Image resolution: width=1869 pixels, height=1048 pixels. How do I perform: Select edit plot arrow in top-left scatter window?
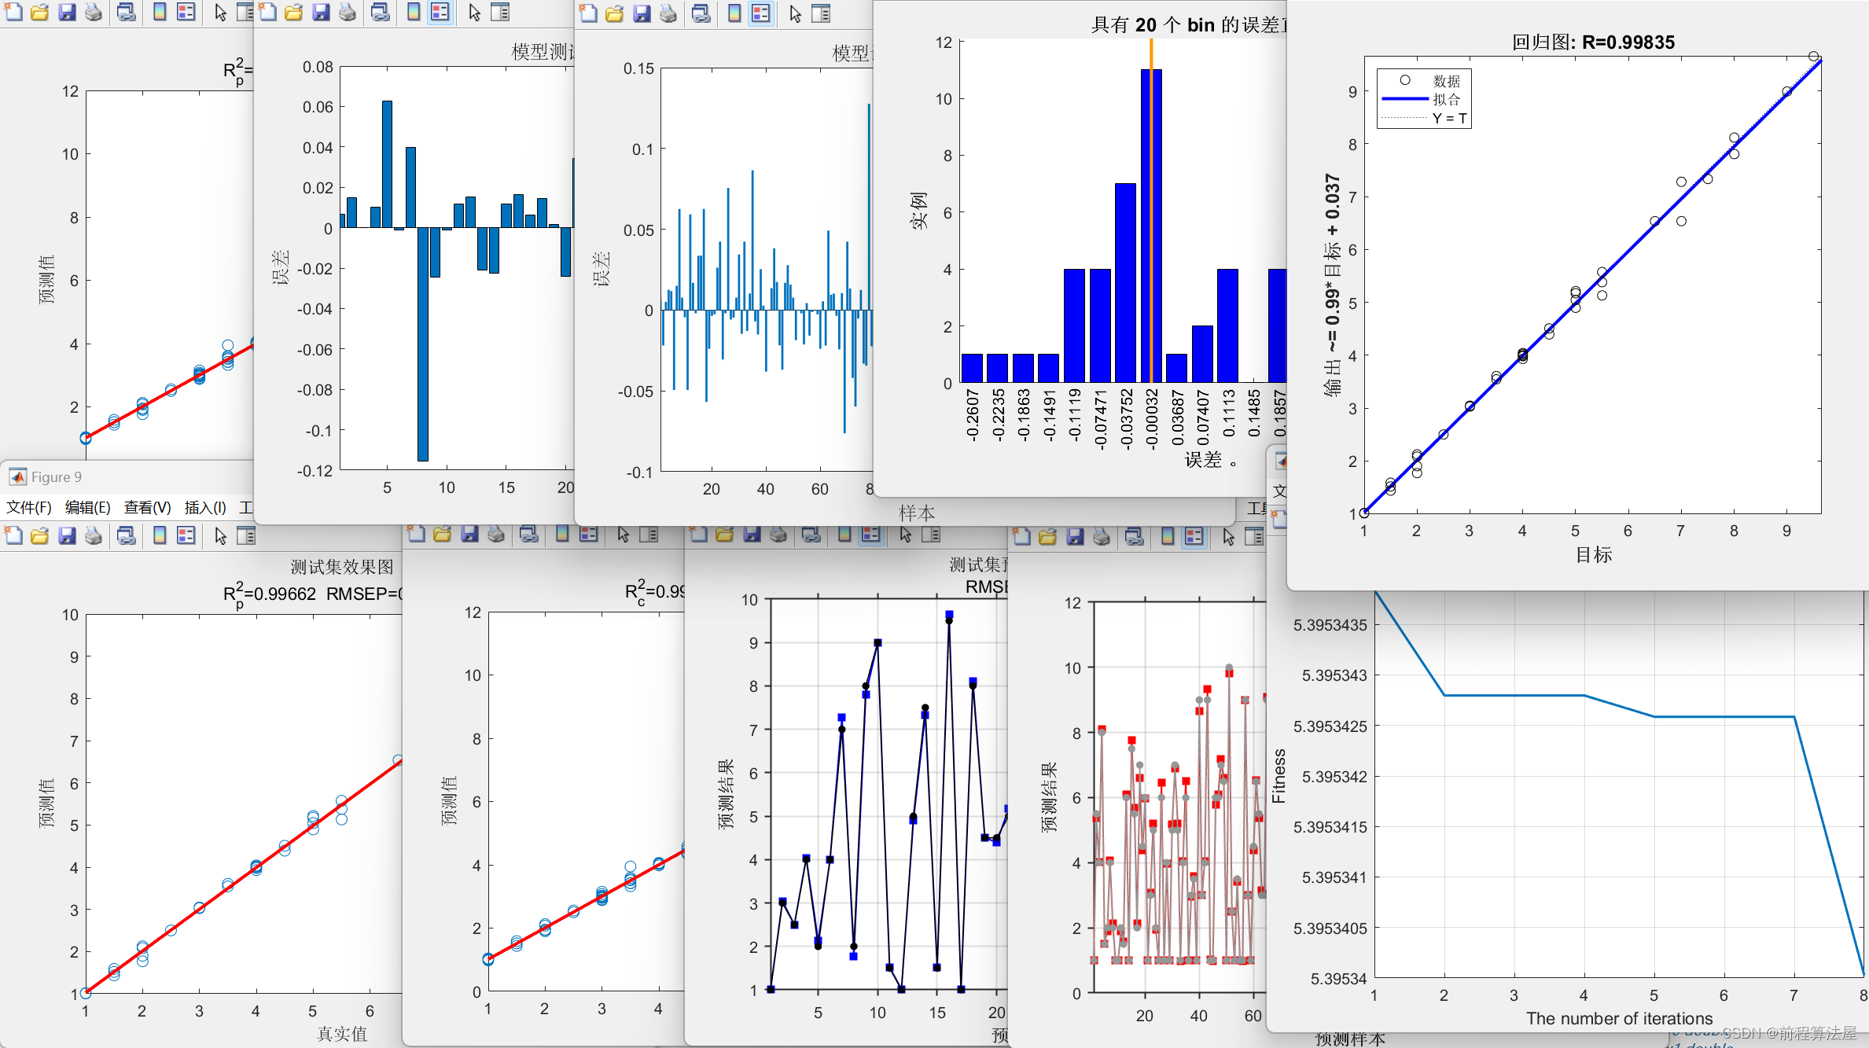[x=220, y=12]
